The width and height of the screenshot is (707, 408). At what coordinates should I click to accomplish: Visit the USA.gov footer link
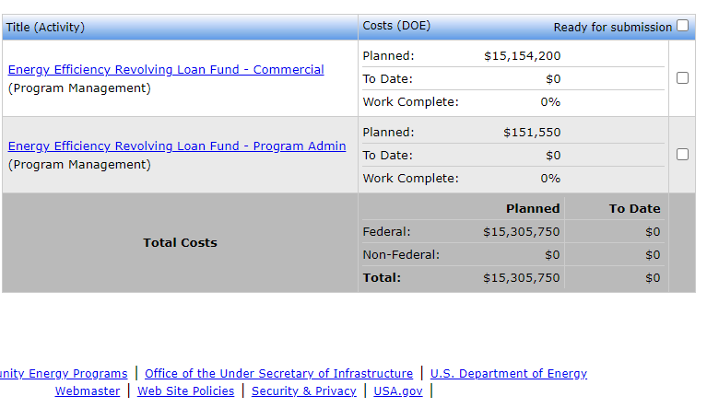click(x=397, y=391)
